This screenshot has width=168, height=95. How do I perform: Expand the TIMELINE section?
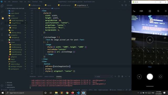click(x=9, y=85)
